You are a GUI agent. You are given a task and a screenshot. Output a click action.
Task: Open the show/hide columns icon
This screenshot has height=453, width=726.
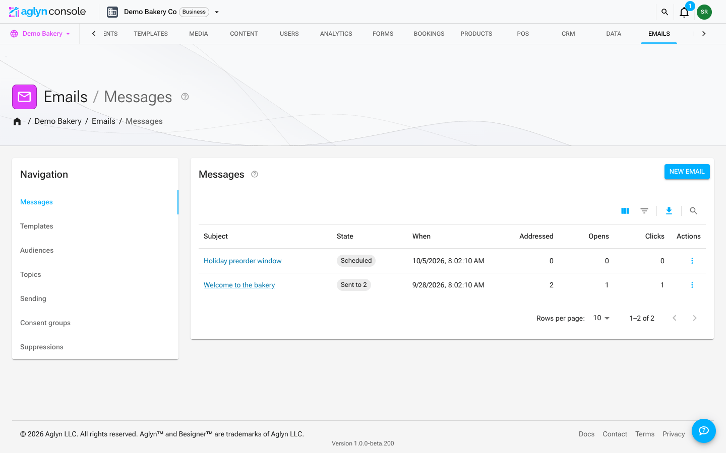click(625, 211)
